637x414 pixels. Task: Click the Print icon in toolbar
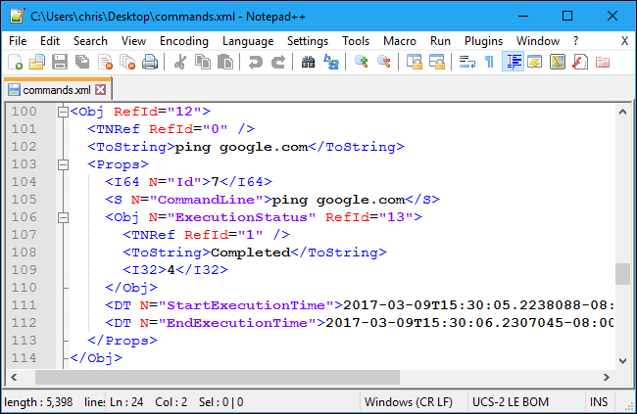150,62
